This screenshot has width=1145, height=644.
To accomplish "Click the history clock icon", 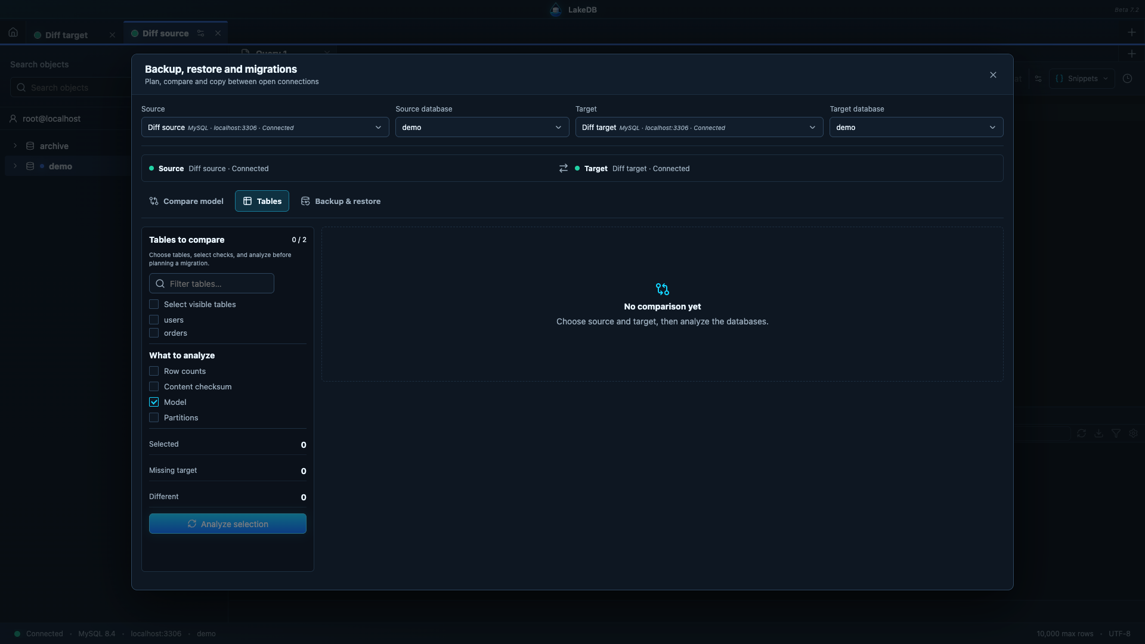I will (x=1127, y=79).
